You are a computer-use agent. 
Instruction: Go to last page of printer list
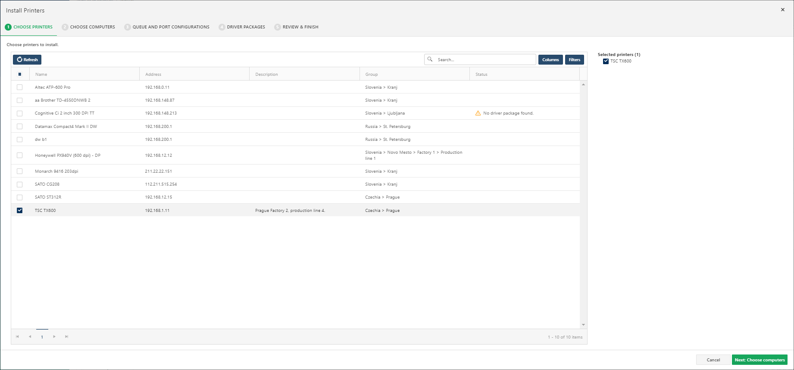[66, 337]
